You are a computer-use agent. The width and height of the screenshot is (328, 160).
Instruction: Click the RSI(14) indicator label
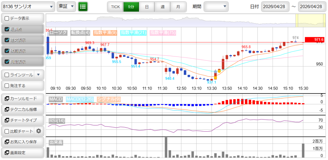[x=57, y=120]
